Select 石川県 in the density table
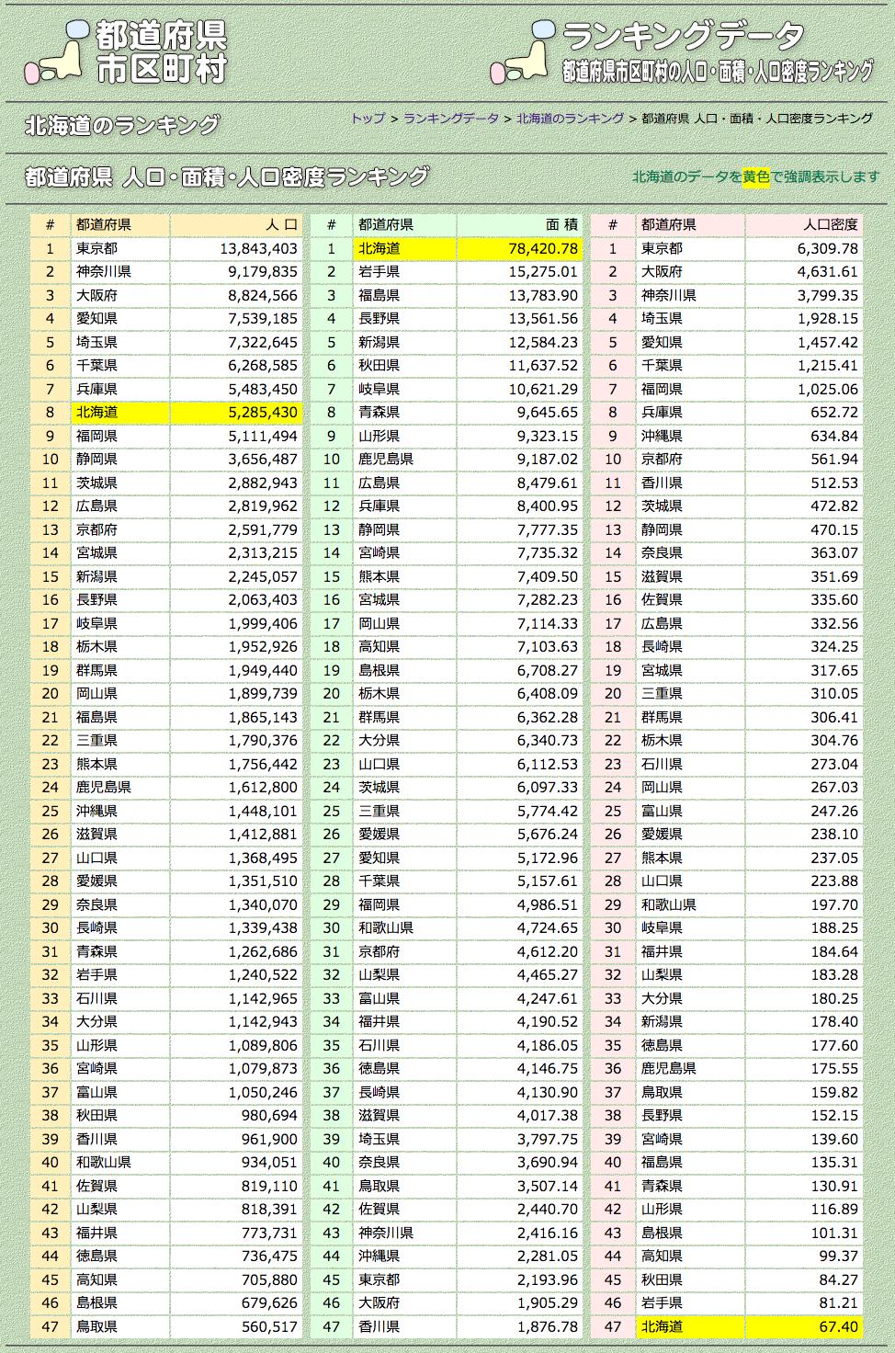Viewport: 895px width, 1353px height. (x=662, y=764)
